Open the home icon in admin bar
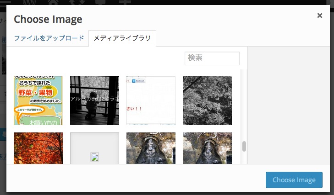Image resolution: width=334 pixels, height=195 pixels. (54, 2)
